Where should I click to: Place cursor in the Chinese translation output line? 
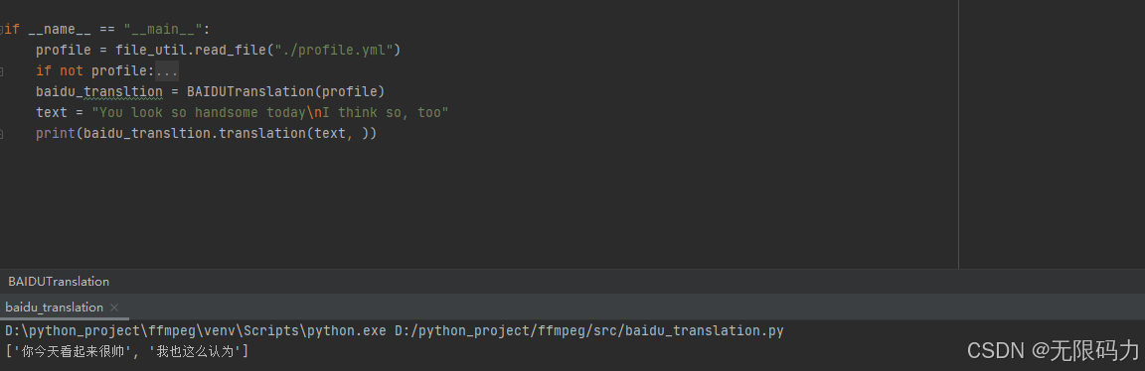click(126, 352)
